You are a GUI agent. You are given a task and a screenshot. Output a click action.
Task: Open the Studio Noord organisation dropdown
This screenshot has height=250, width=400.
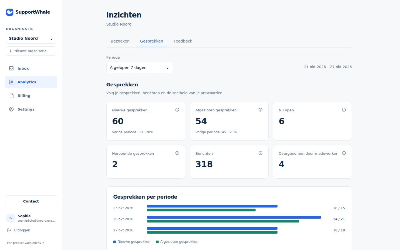(31, 38)
